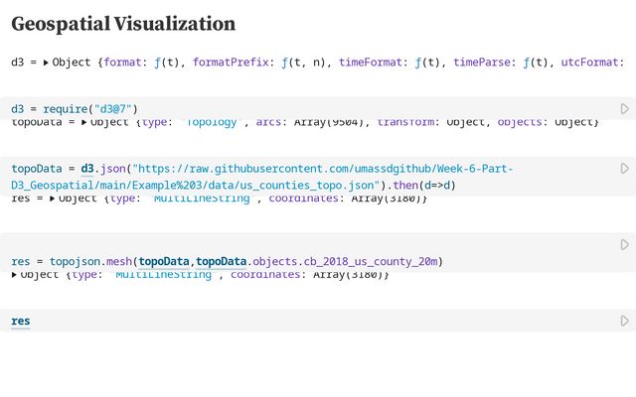Image resolution: width=636 pixels, height=397 pixels.
Task: Click the then method in topoData cell
Action: click(405, 186)
